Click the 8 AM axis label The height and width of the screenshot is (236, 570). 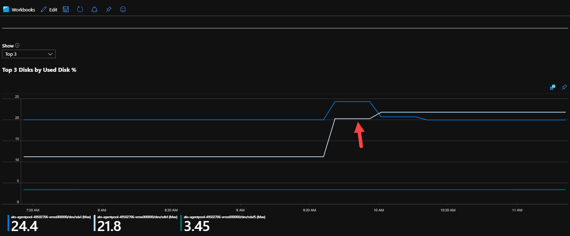click(x=102, y=210)
